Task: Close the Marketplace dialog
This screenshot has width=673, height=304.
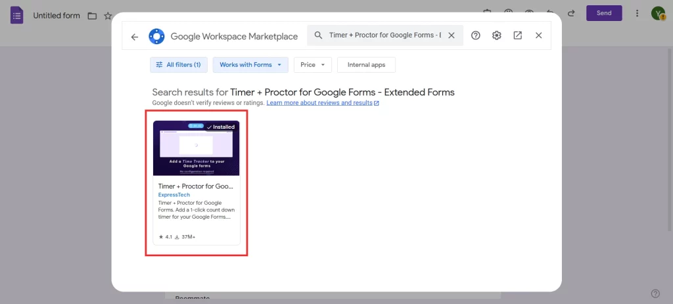Action: [539, 35]
